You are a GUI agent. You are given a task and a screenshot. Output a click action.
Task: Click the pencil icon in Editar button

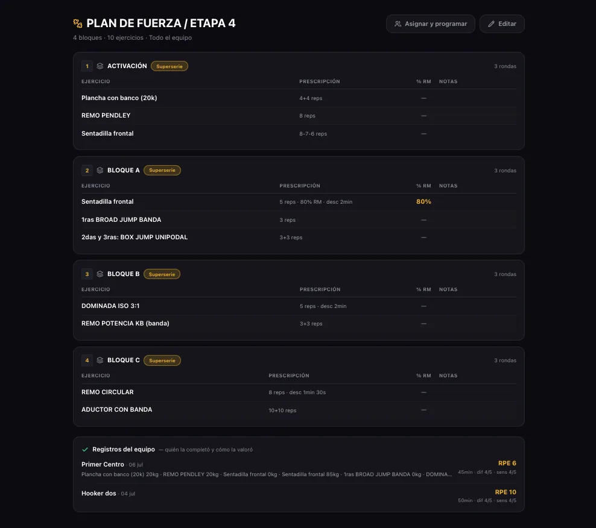pyautogui.click(x=491, y=24)
